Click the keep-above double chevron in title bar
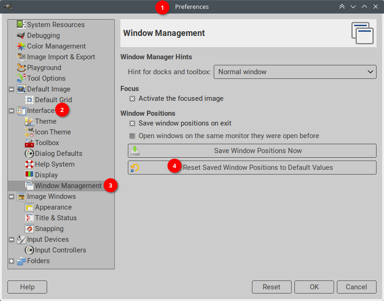 tap(342, 7)
